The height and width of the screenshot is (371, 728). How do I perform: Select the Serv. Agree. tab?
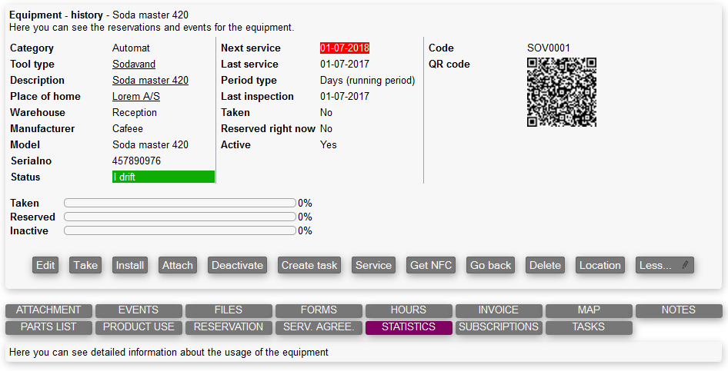[319, 327]
